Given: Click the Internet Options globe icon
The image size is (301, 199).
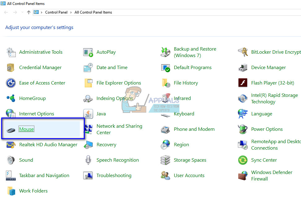Looking at the screenshot, I should point(11,113).
